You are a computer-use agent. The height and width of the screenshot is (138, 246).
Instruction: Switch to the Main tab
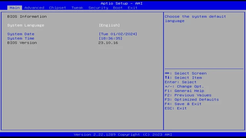coord(15,8)
